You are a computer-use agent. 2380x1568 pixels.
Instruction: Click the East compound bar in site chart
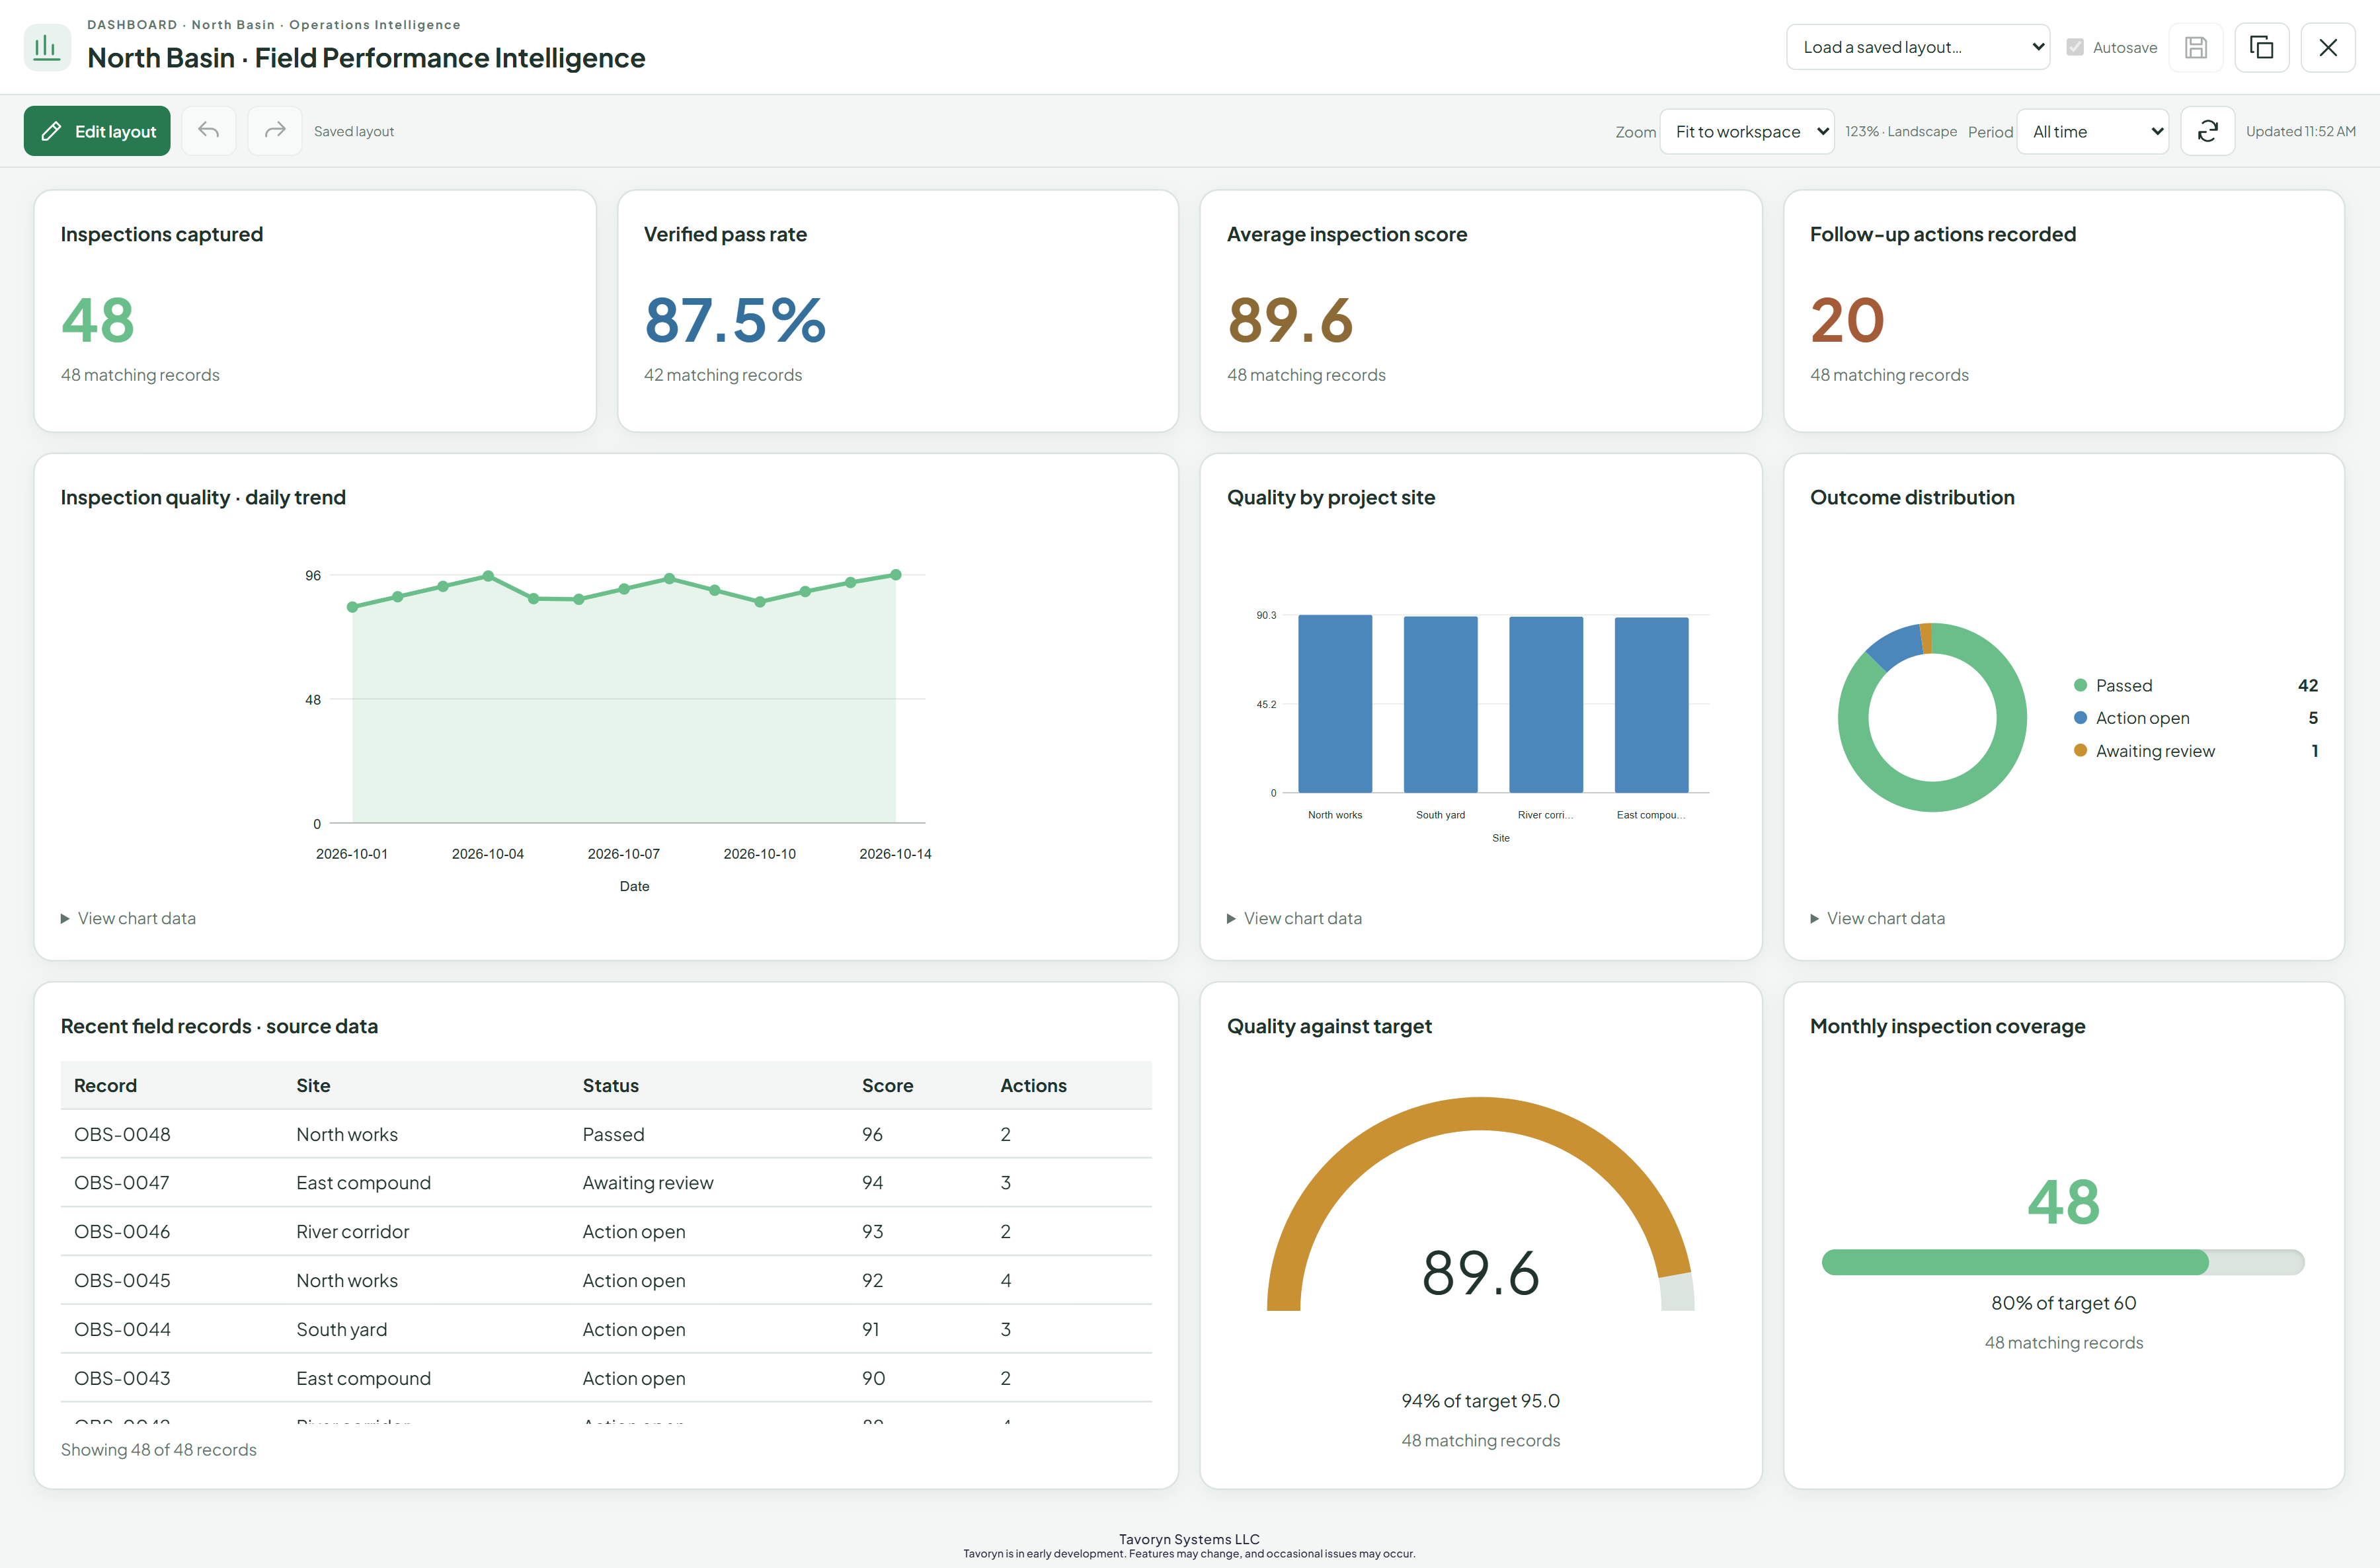(1651, 705)
